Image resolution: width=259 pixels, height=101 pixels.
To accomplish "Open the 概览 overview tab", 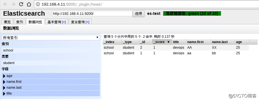I will (x=7, y=22).
